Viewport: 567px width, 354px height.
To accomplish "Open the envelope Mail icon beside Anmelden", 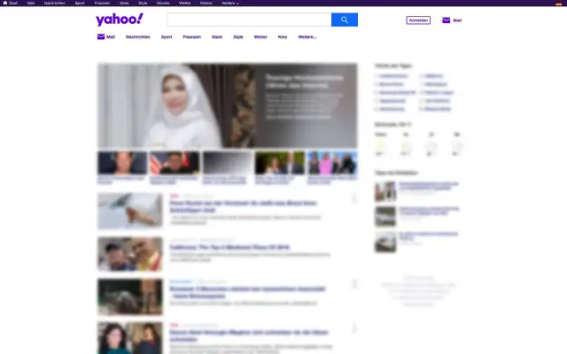I will pyautogui.click(x=447, y=20).
